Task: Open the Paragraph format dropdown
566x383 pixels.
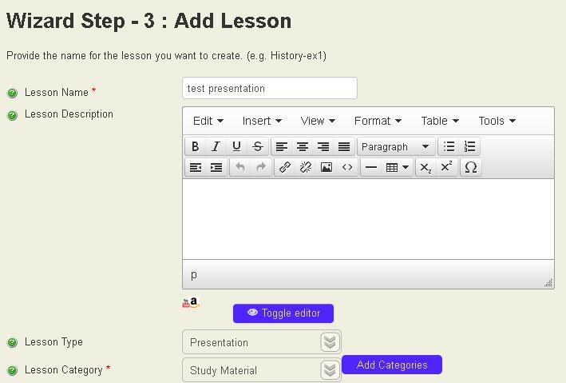Action: click(396, 146)
